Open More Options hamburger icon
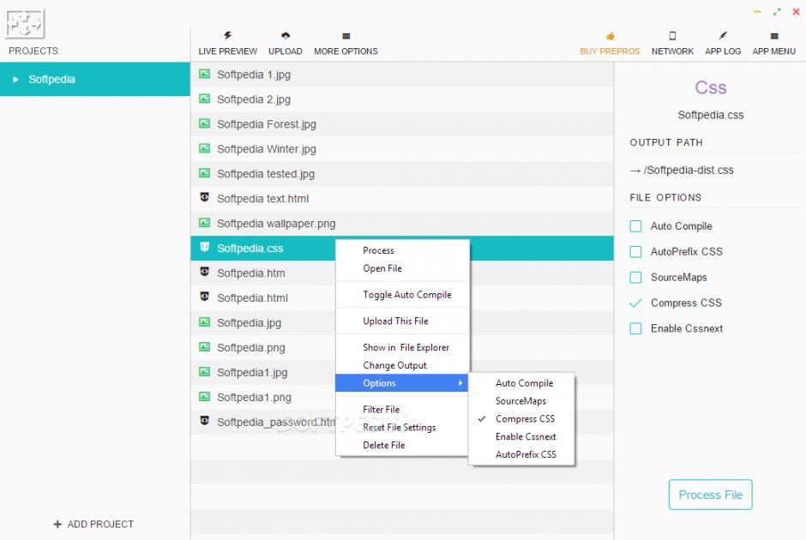Image resolution: width=806 pixels, height=540 pixels. 346,36
